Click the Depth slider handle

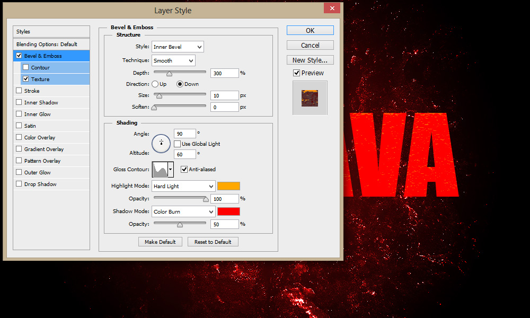[x=170, y=73]
